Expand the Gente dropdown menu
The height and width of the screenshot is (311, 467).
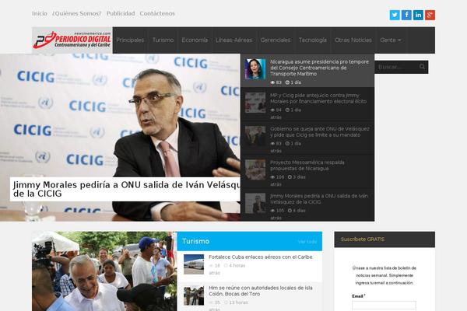coord(391,40)
